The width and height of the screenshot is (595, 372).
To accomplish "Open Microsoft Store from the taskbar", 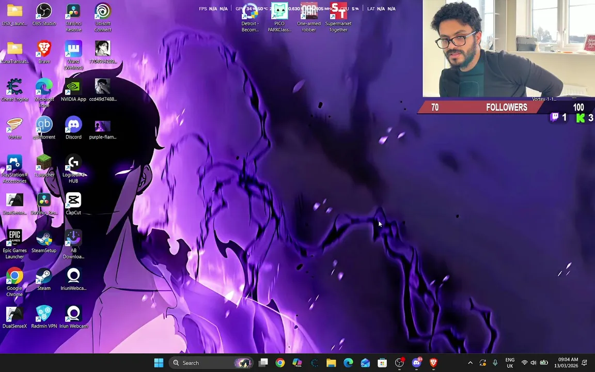I will (x=382, y=363).
